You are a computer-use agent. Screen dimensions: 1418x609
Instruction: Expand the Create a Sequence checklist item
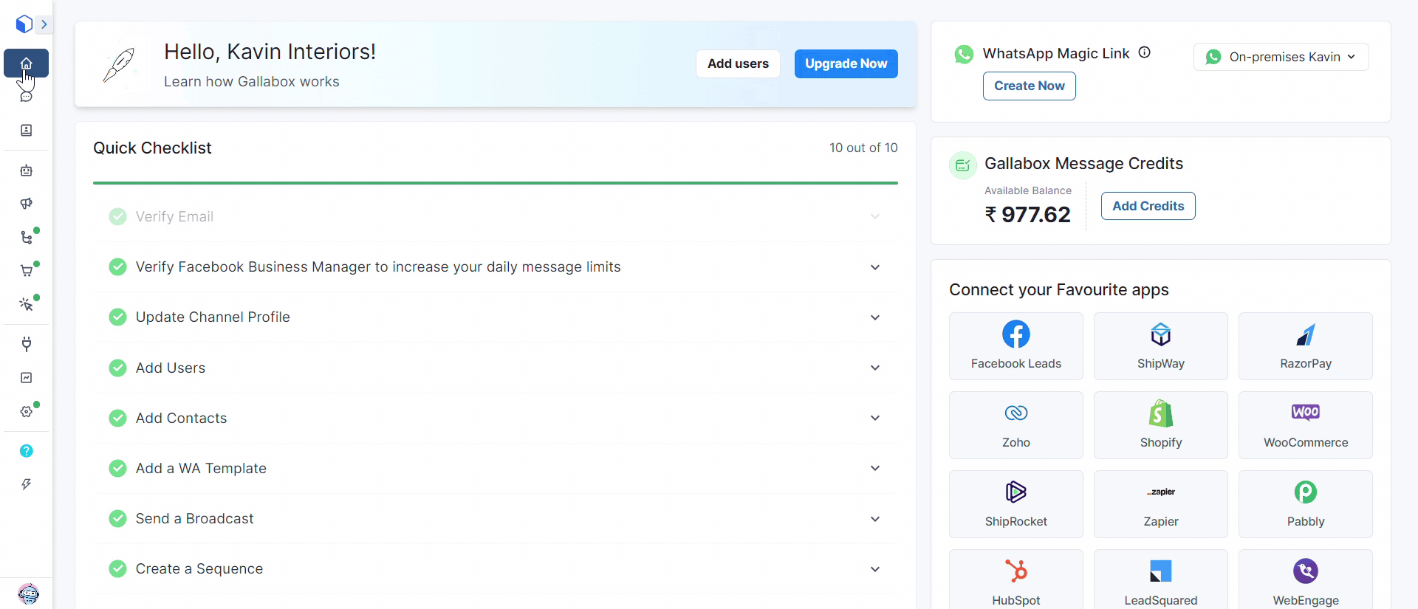click(874, 569)
